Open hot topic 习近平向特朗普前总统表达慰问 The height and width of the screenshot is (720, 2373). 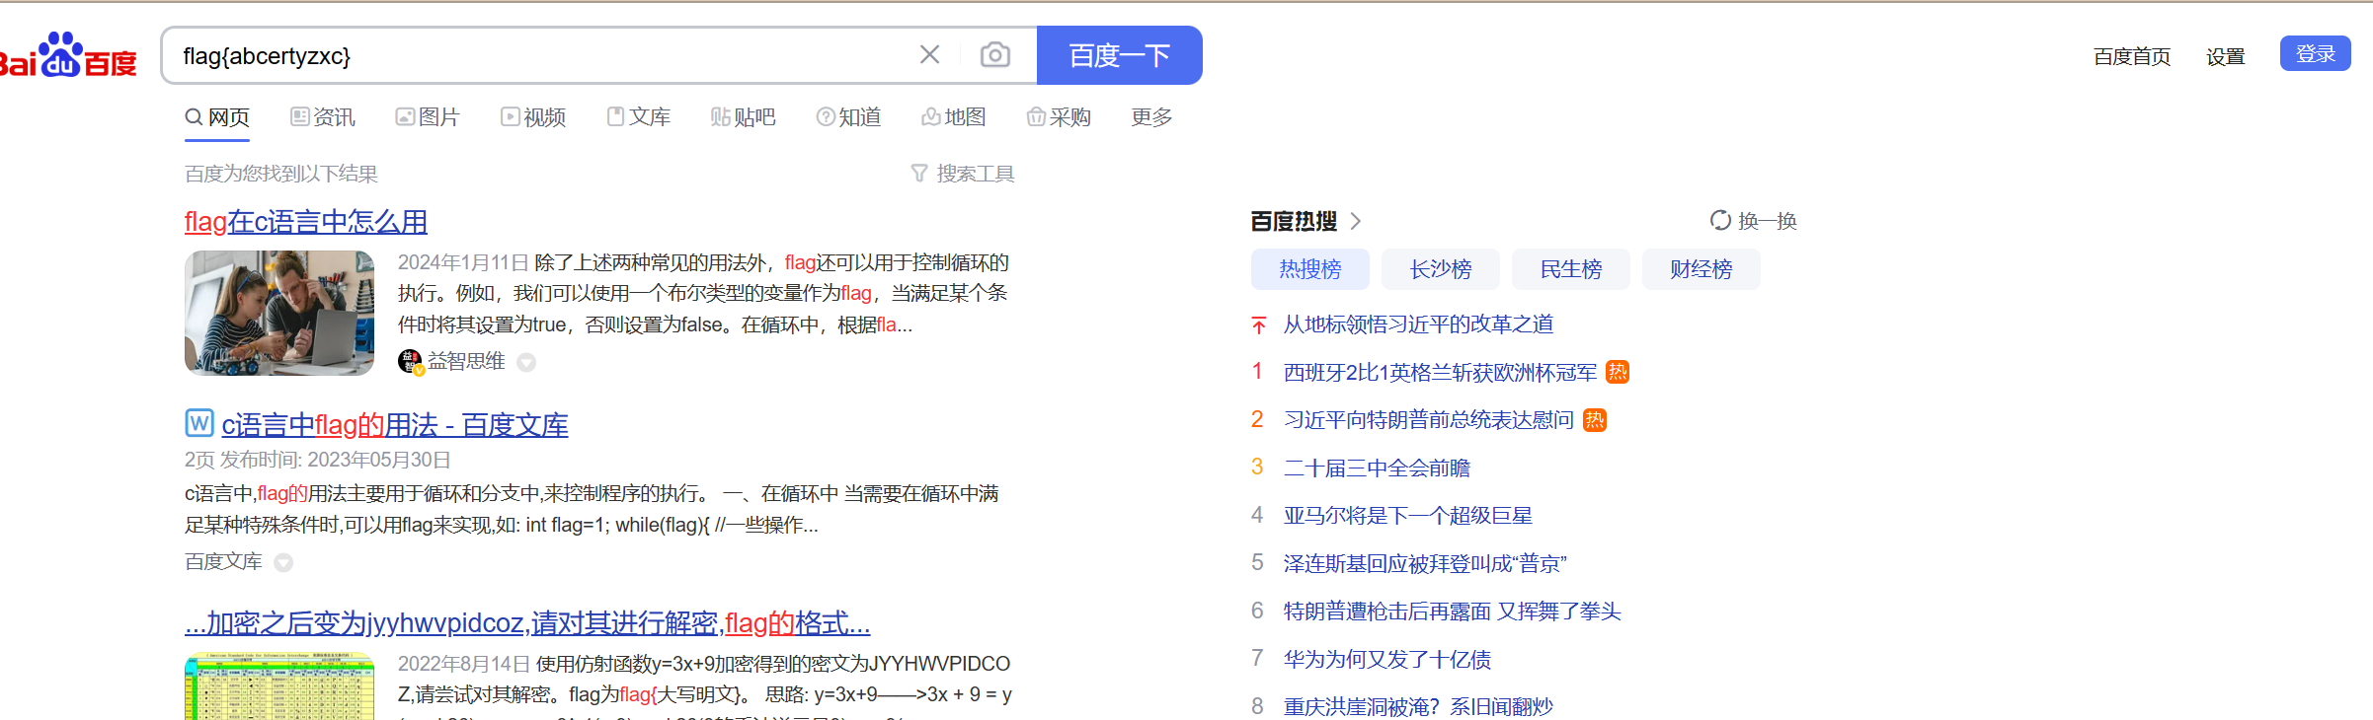point(1429,420)
